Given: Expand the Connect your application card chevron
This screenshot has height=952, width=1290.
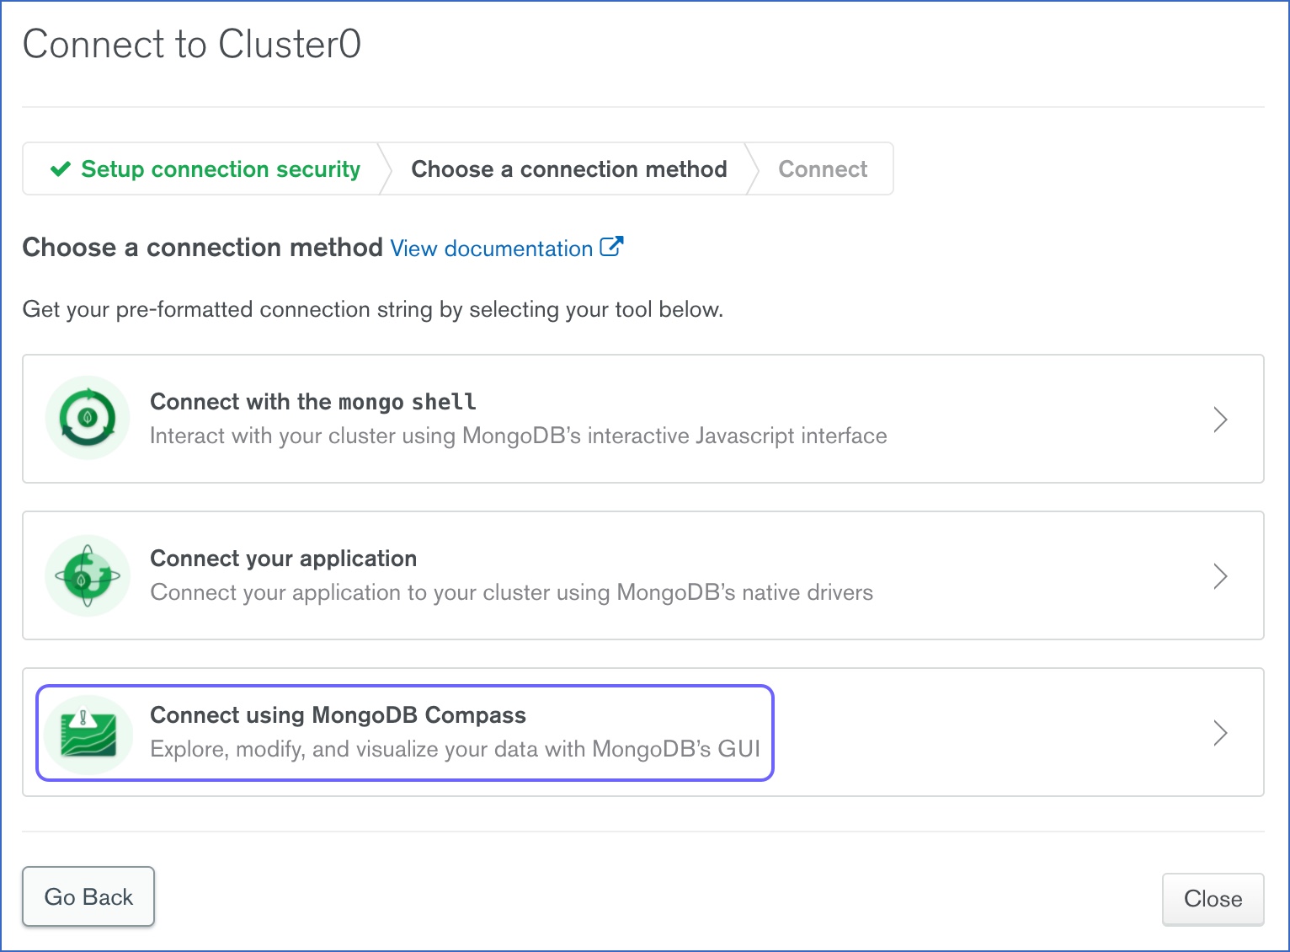Looking at the screenshot, I should pos(1220,575).
